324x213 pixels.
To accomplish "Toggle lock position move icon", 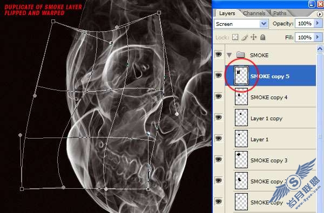I will pos(254,37).
